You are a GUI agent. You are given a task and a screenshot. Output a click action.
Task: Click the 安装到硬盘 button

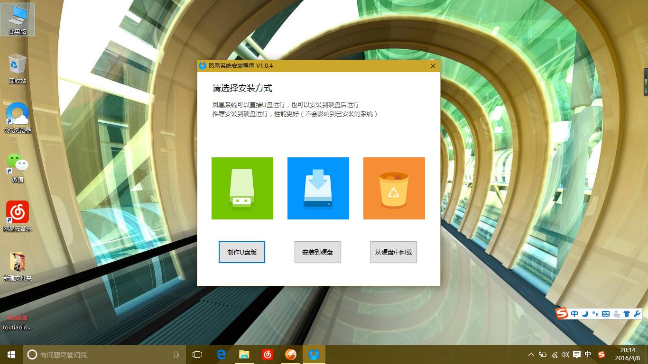[317, 252]
